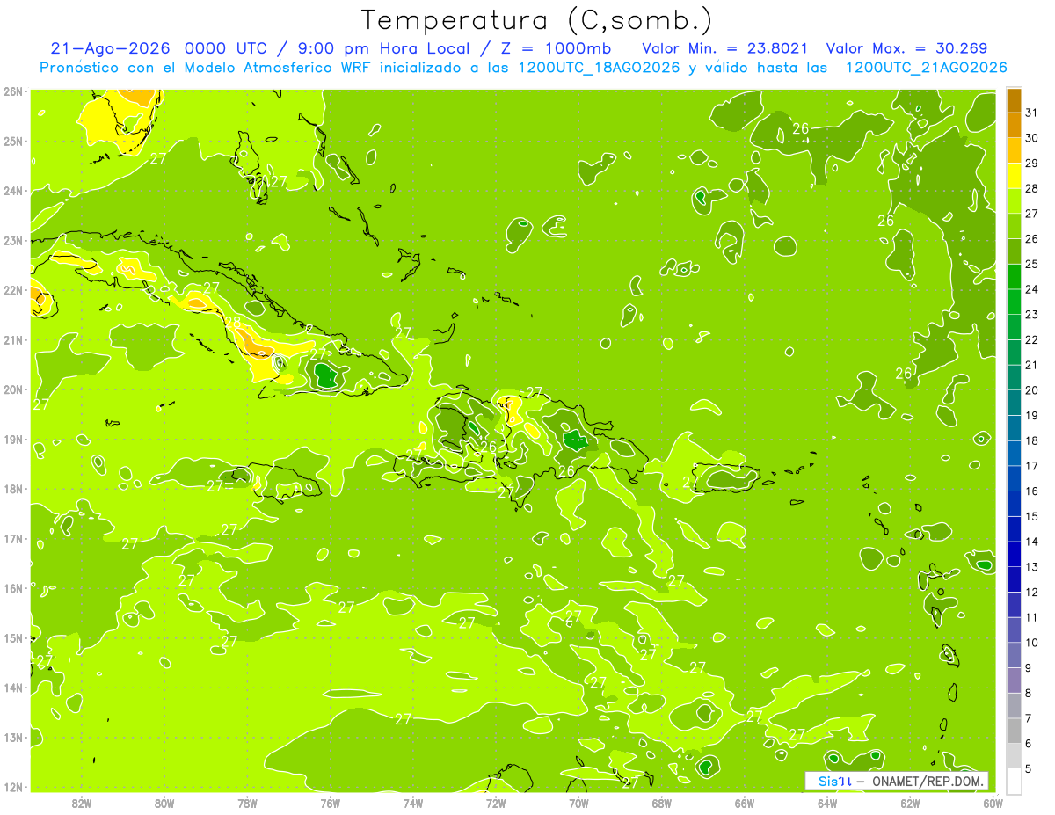Click the legend swatch above the 31 mark

click(x=1015, y=100)
